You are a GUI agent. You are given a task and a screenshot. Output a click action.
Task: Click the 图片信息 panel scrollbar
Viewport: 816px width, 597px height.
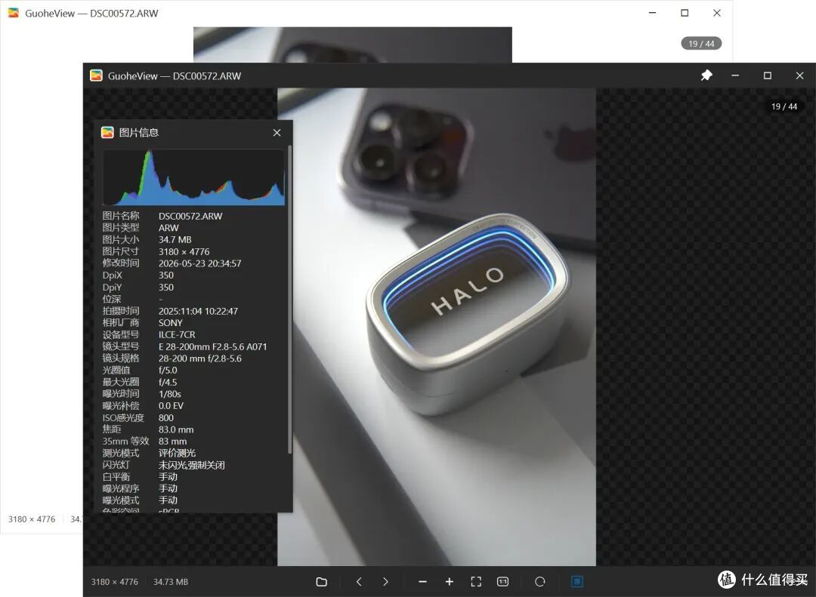pos(289,300)
